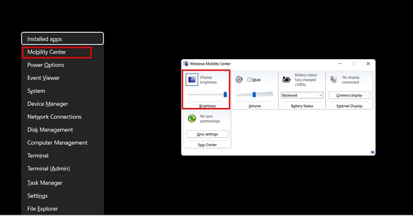Open Installed apps from the menu
The height and width of the screenshot is (216, 413).
(x=63, y=39)
